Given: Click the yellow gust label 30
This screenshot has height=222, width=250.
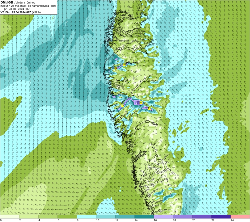Looking at the screenshot, I should tap(141, 102).
